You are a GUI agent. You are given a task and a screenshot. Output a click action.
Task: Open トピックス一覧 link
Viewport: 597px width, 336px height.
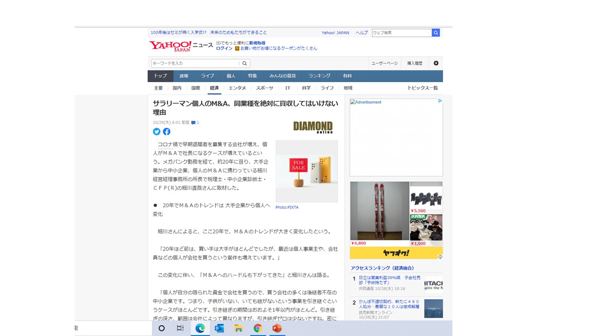tap(423, 88)
